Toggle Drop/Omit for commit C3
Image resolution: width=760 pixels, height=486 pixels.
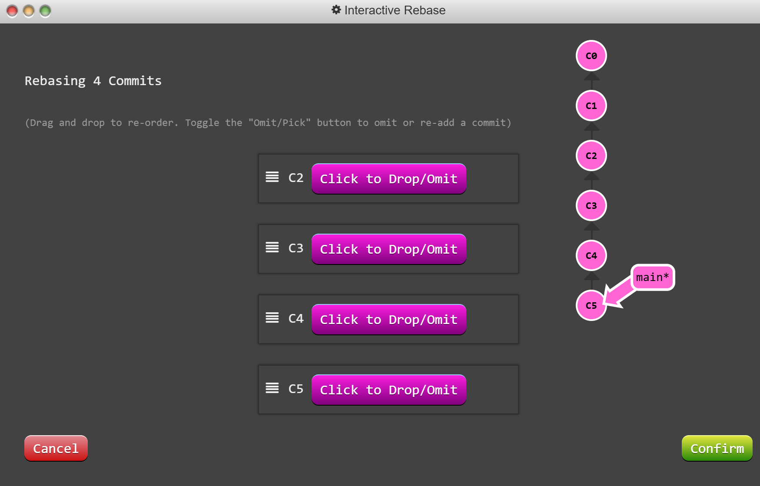(388, 249)
